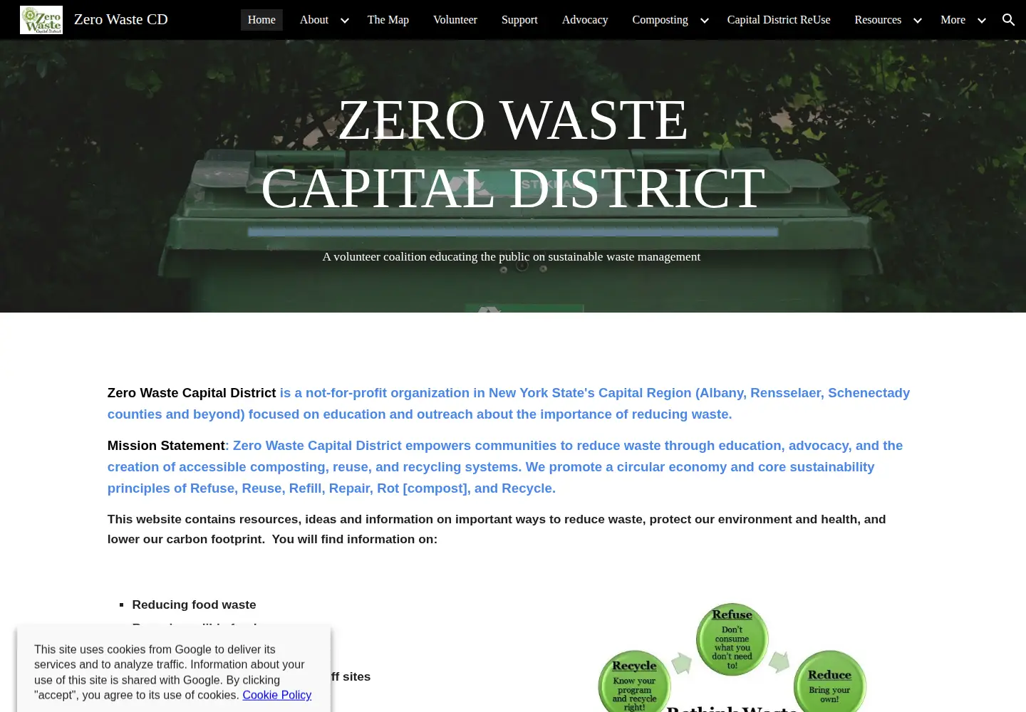Open the About page

314,20
